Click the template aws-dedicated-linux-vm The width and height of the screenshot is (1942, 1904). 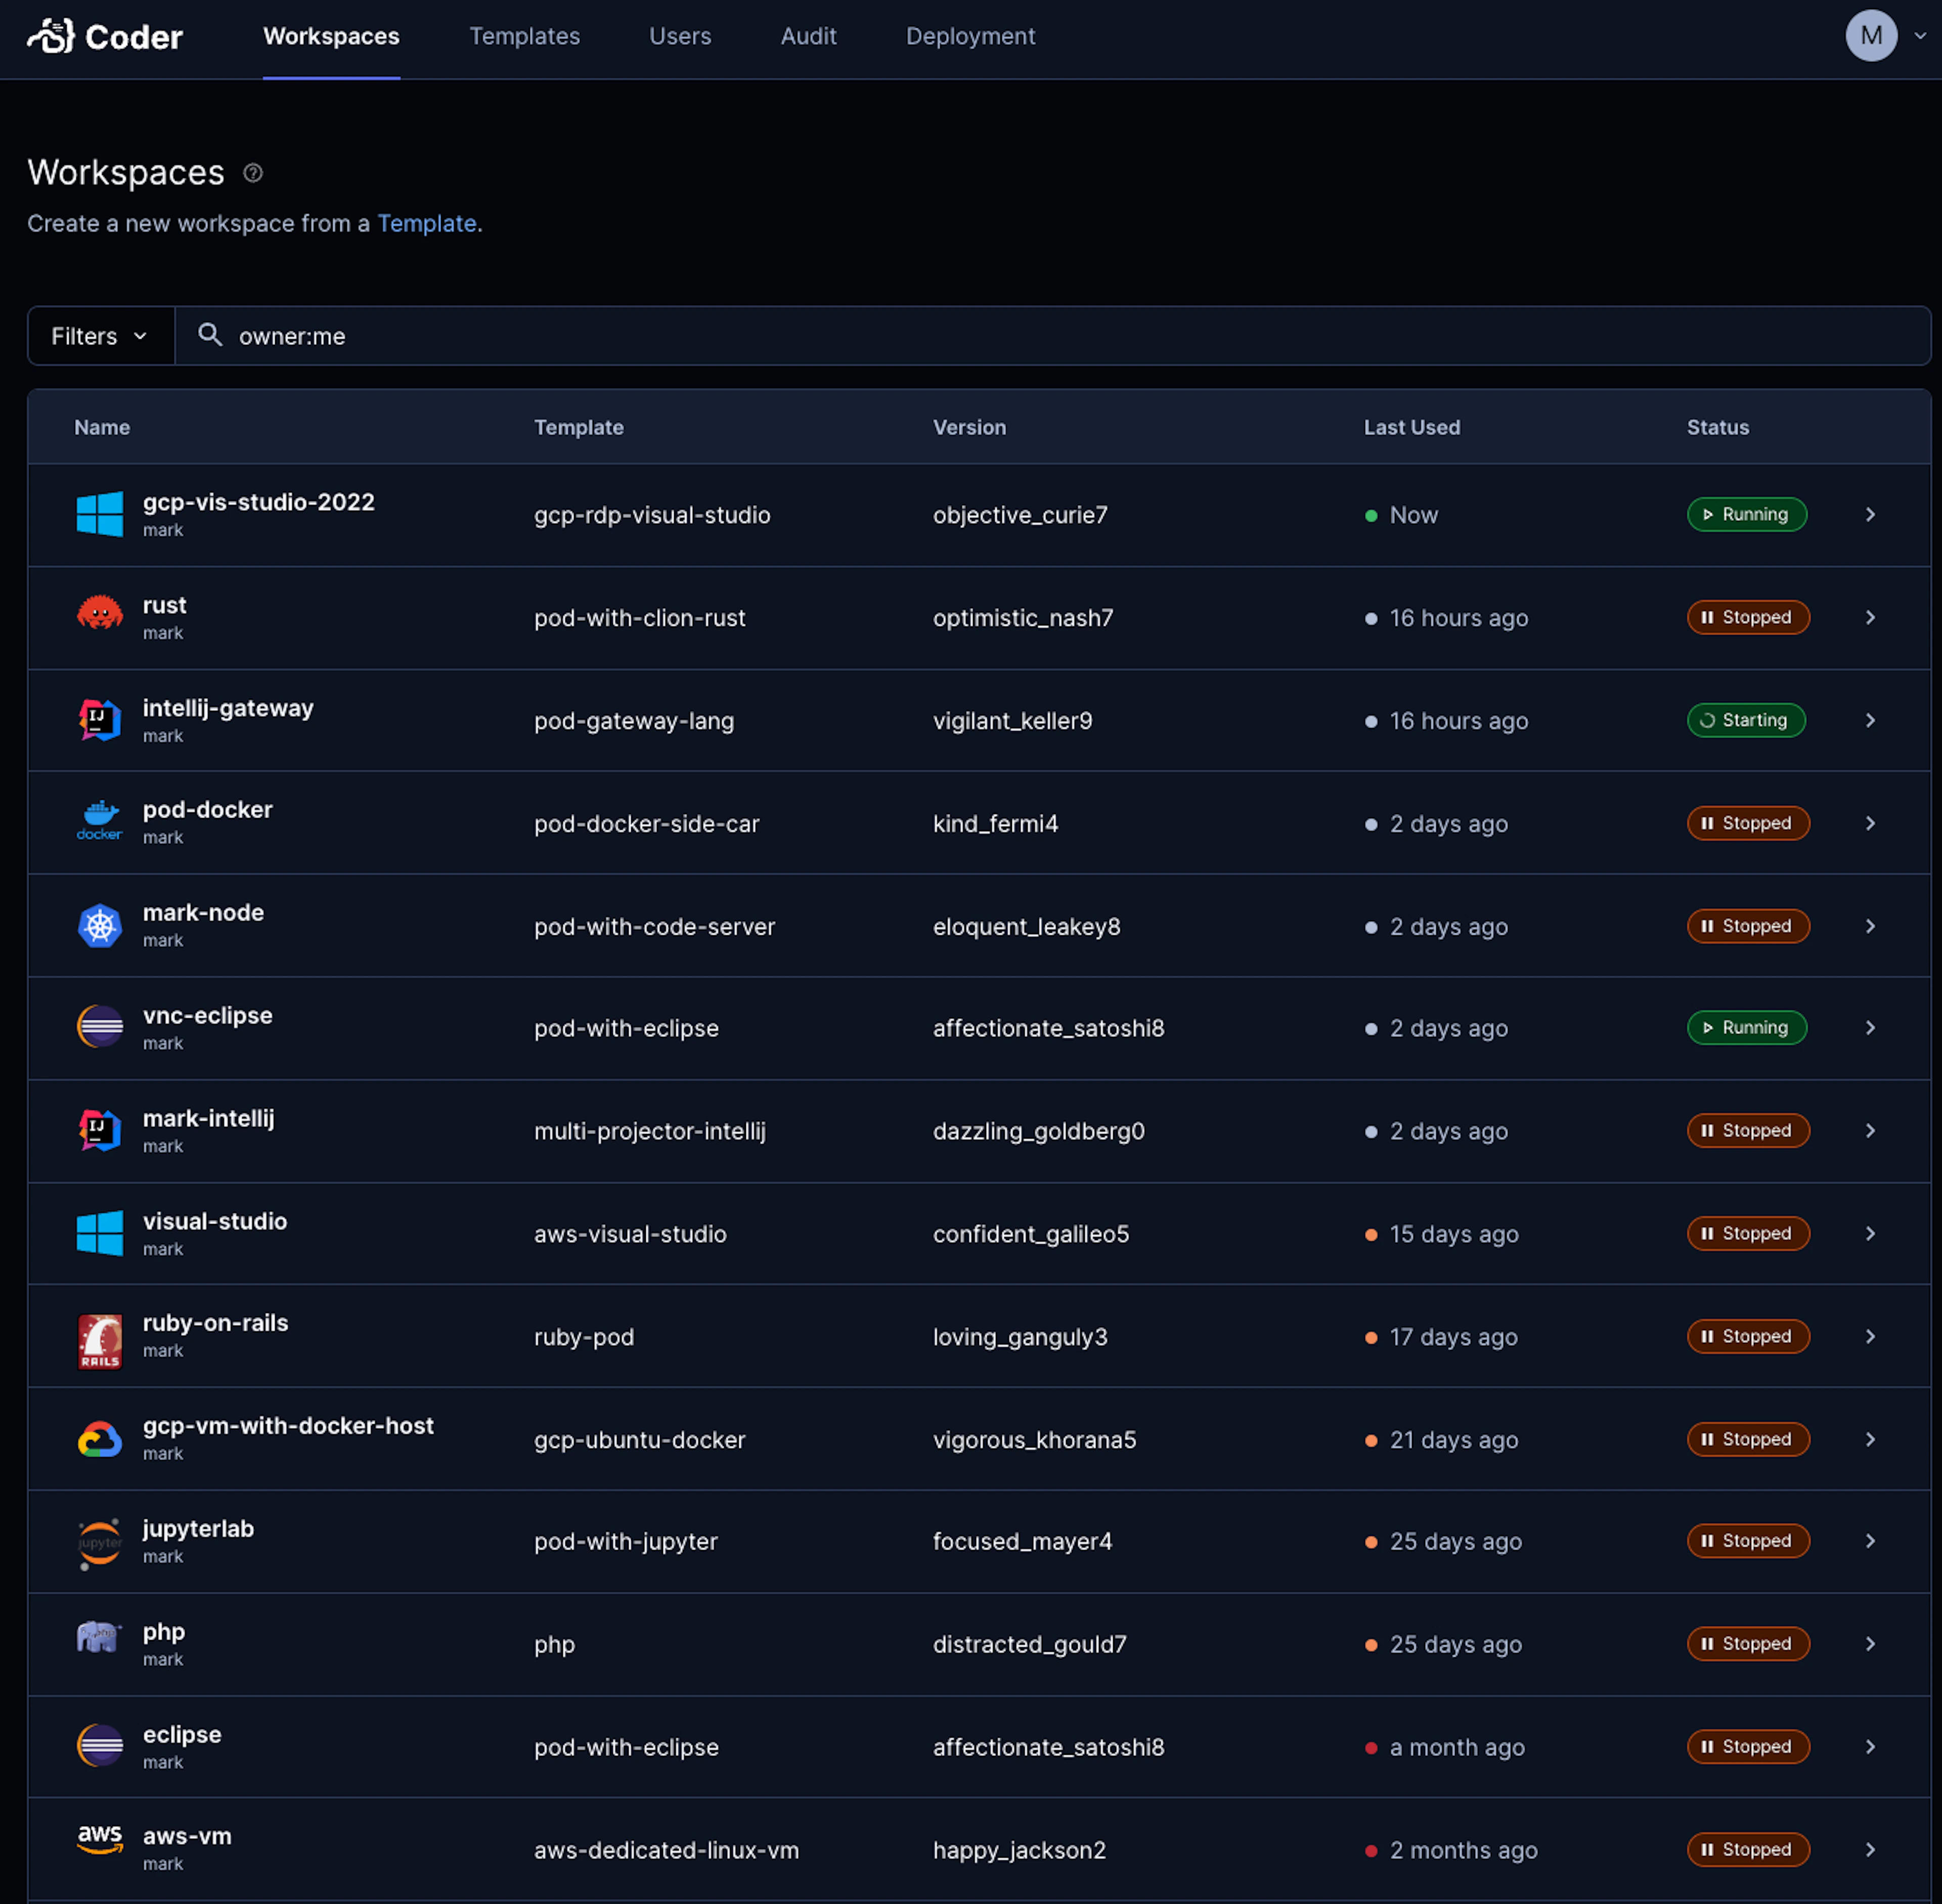click(667, 1850)
